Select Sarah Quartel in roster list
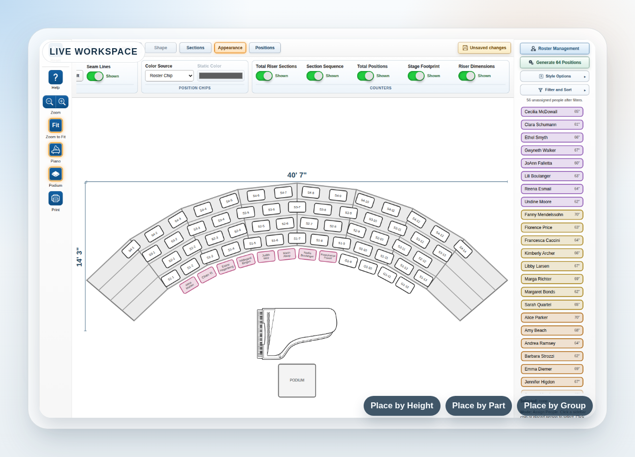 click(552, 305)
